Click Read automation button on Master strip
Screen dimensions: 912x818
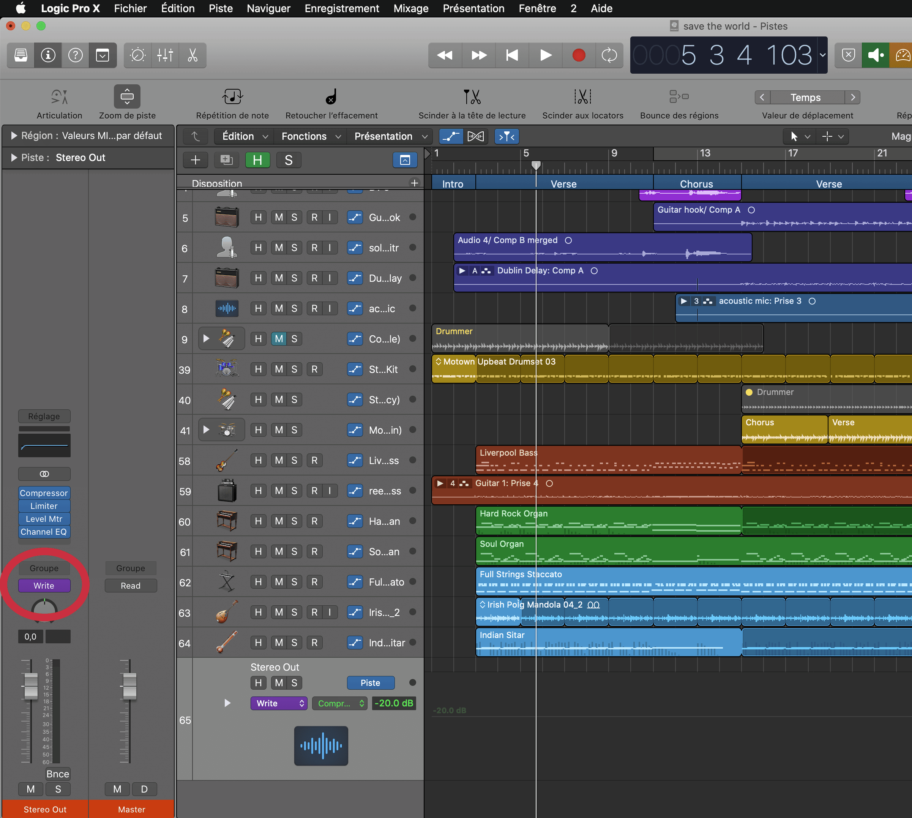tap(131, 586)
